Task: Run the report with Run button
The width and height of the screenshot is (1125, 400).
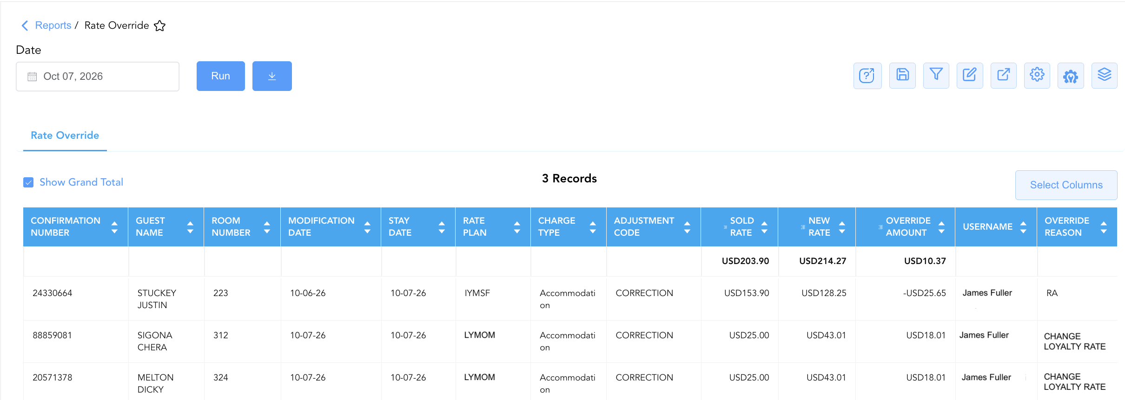Action: pyautogui.click(x=221, y=76)
